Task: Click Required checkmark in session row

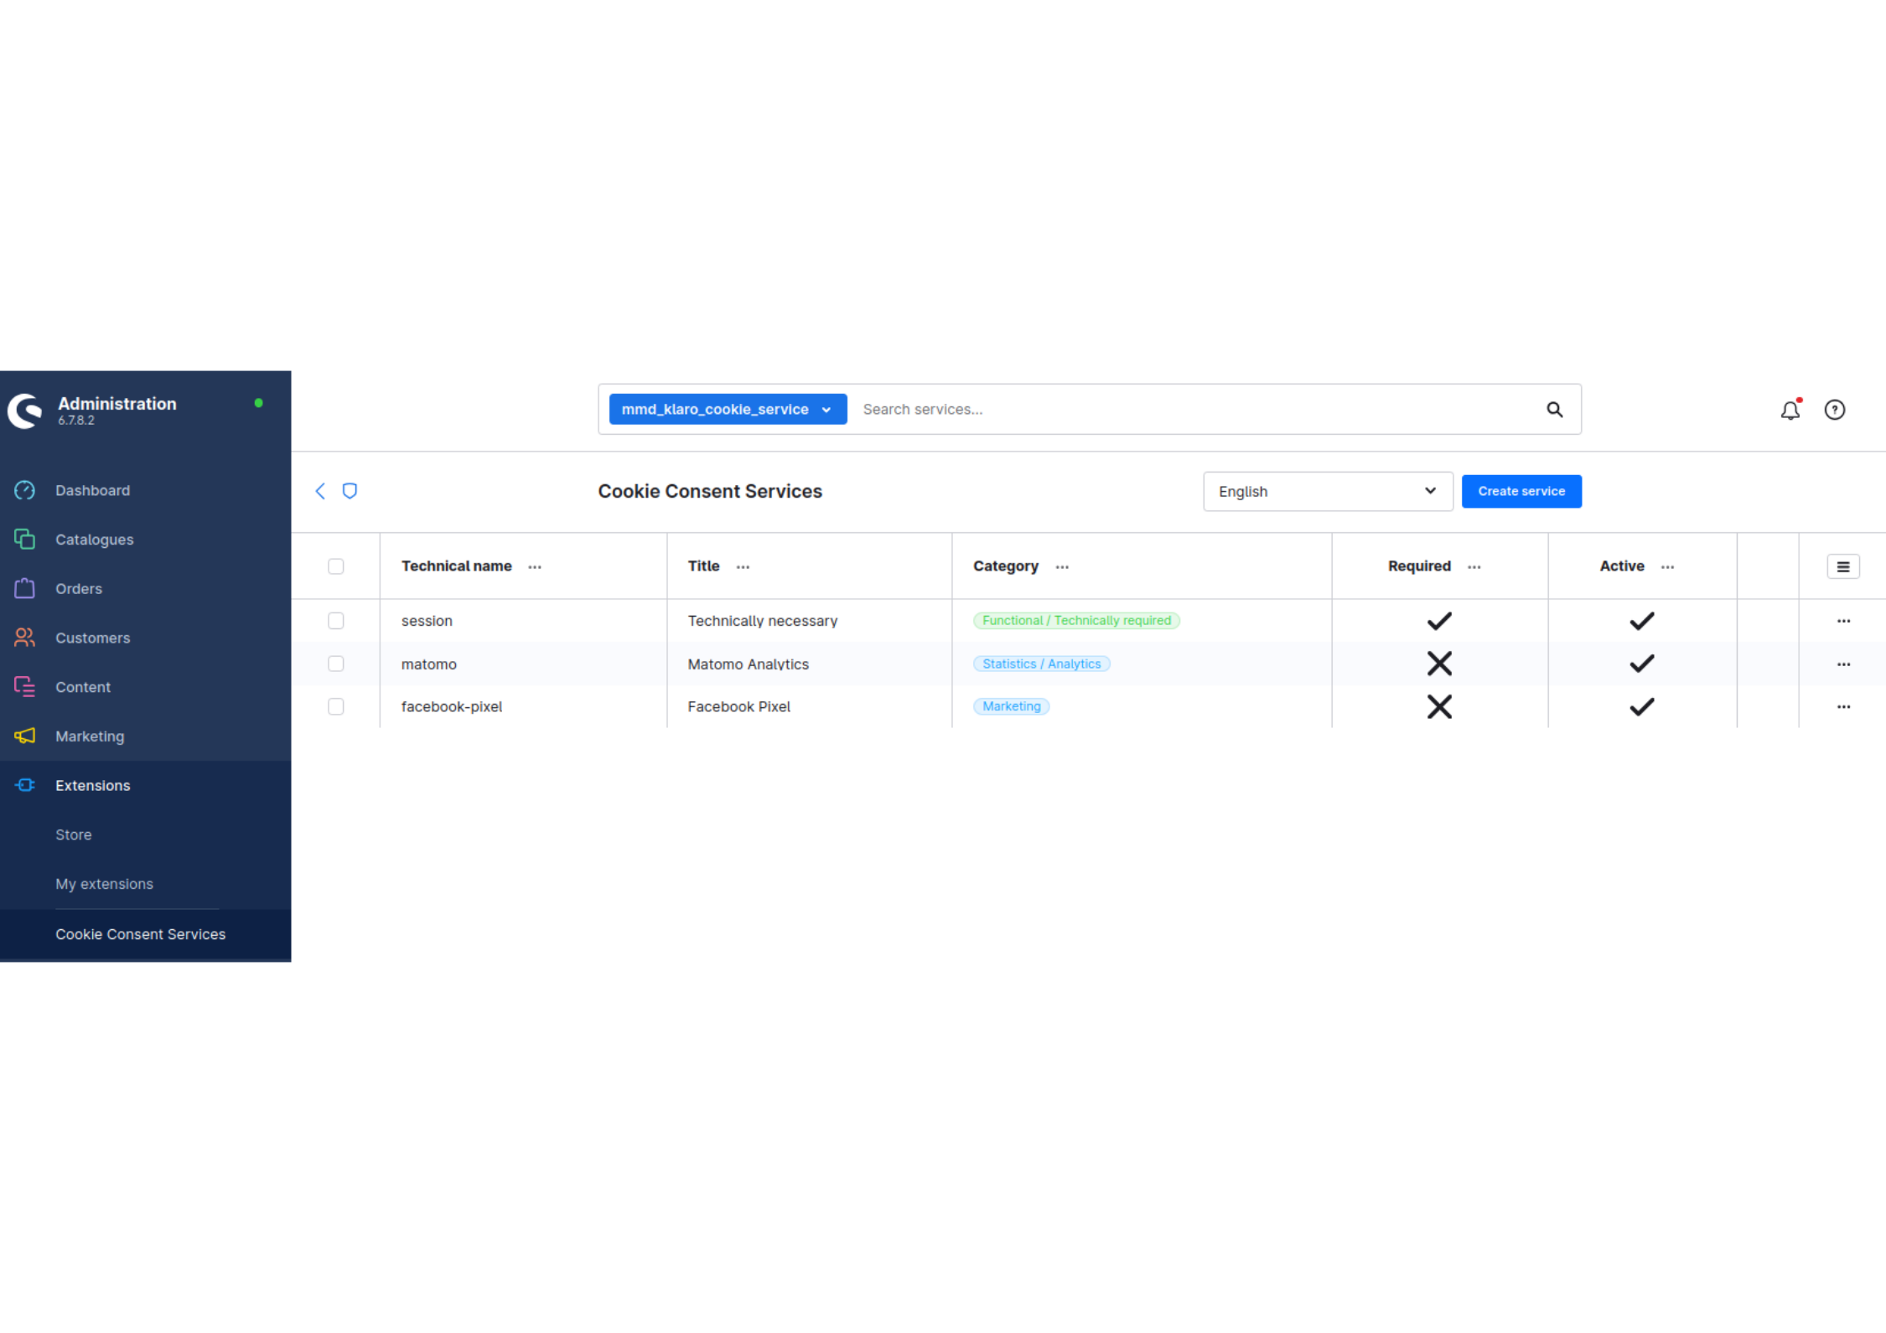Action: pos(1439,621)
